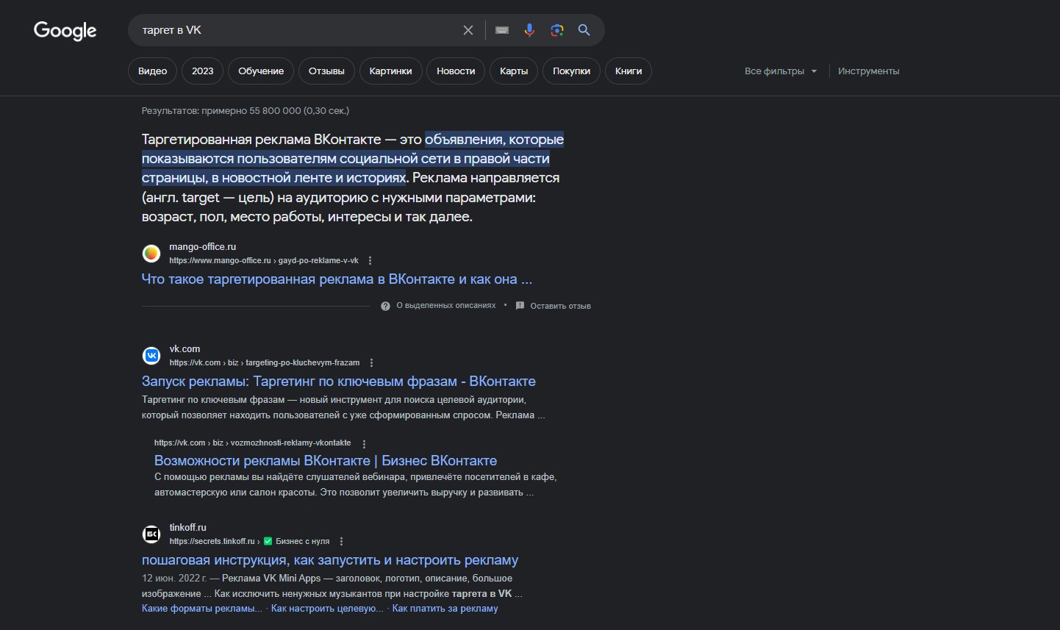
Task: Open search by image (Lens) icon
Action: coord(557,30)
